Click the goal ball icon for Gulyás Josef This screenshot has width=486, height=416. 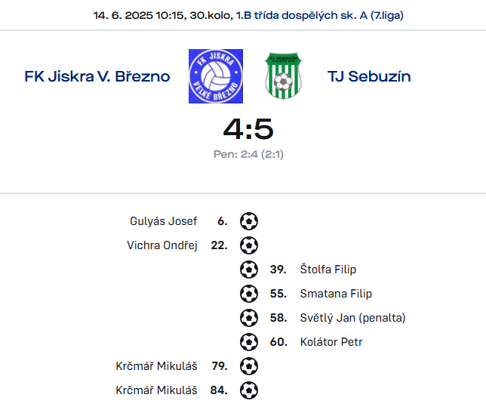[249, 221]
